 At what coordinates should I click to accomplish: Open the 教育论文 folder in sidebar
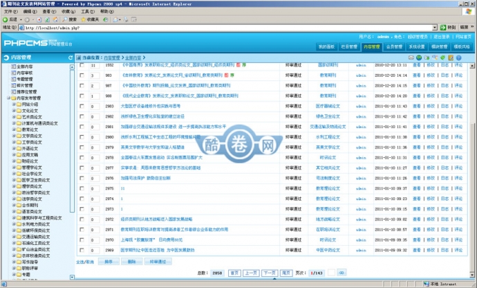[28, 129]
